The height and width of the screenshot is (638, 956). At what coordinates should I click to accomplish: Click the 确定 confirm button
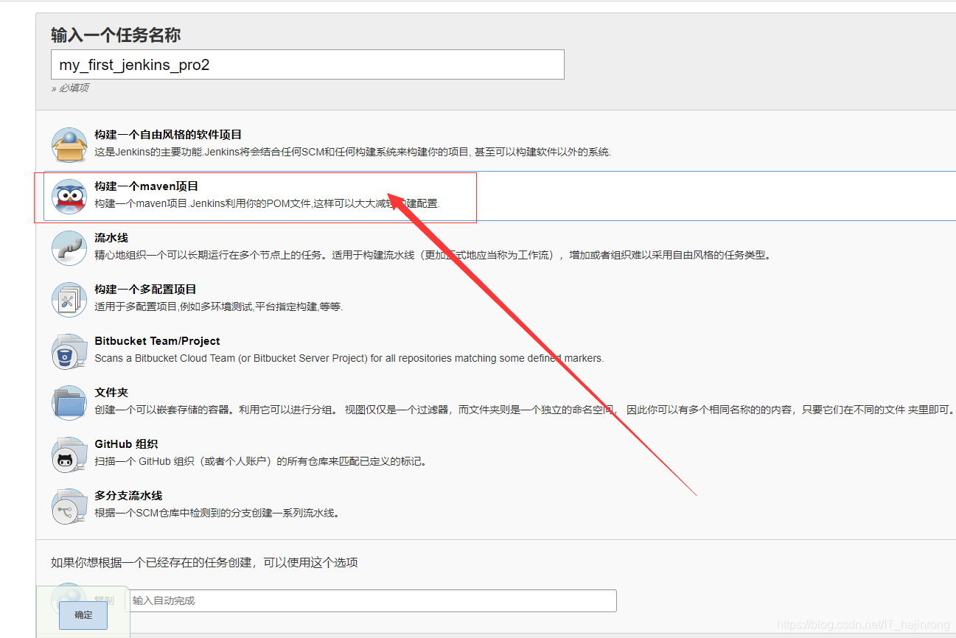pos(83,615)
